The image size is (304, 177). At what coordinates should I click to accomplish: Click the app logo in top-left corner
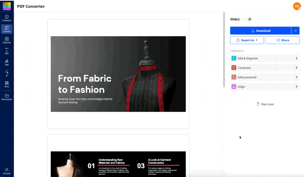coord(7,6)
